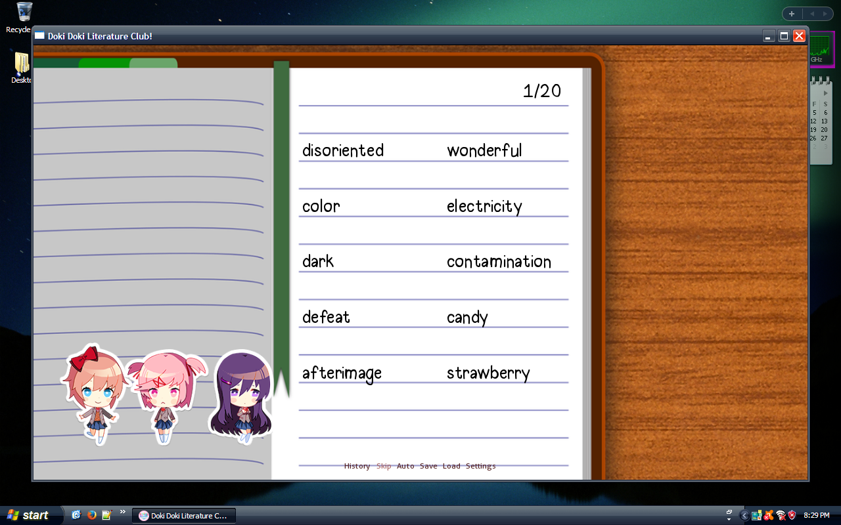This screenshot has height=525, width=841.
Task: Expand hidden system tray icons
Action: [744, 515]
